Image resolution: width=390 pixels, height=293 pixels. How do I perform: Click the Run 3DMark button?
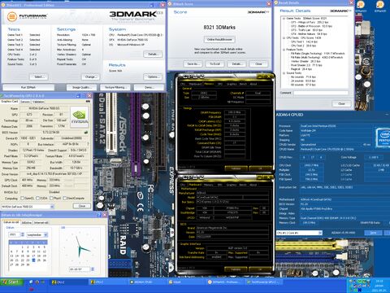pos(28,87)
